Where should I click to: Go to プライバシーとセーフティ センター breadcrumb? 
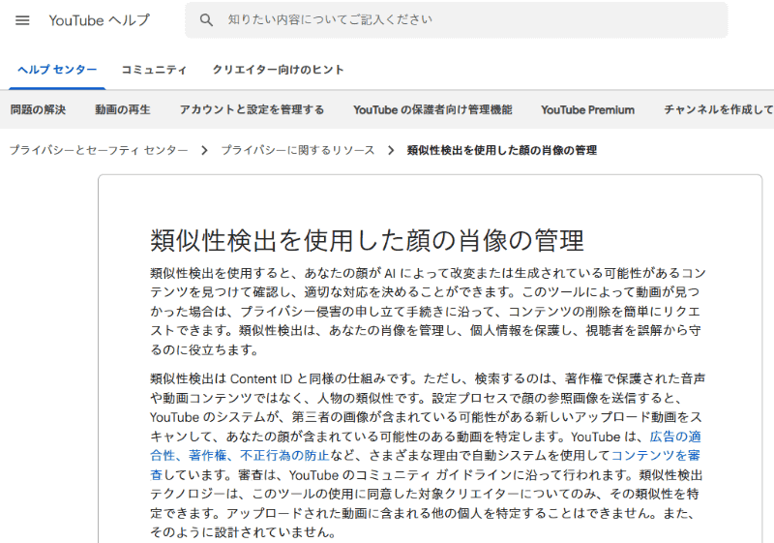tap(99, 150)
